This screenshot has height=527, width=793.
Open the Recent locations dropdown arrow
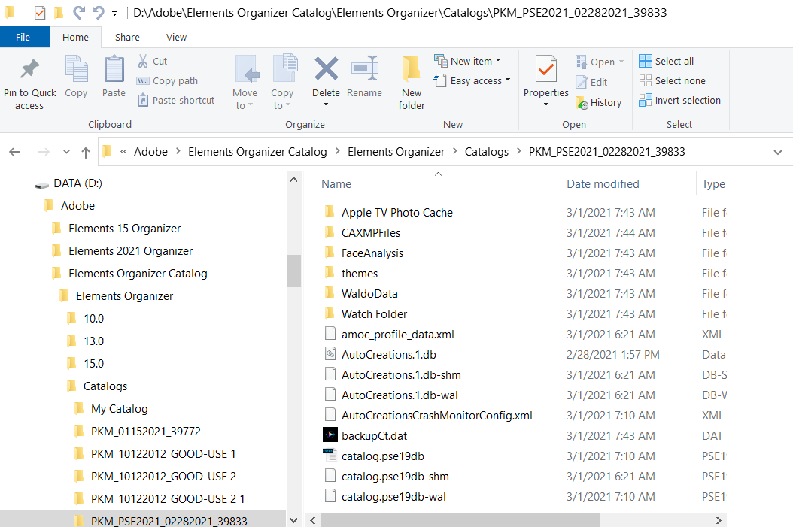coord(66,152)
